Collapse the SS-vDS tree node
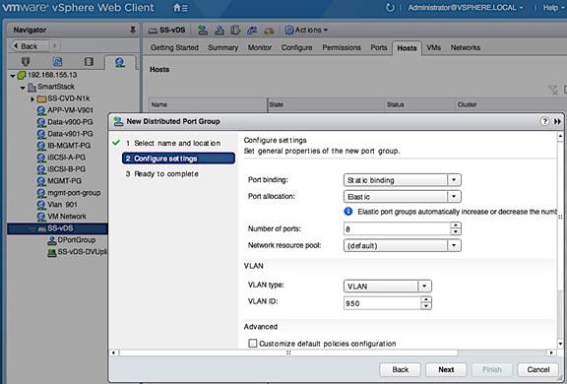 pyautogui.click(x=32, y=228)
